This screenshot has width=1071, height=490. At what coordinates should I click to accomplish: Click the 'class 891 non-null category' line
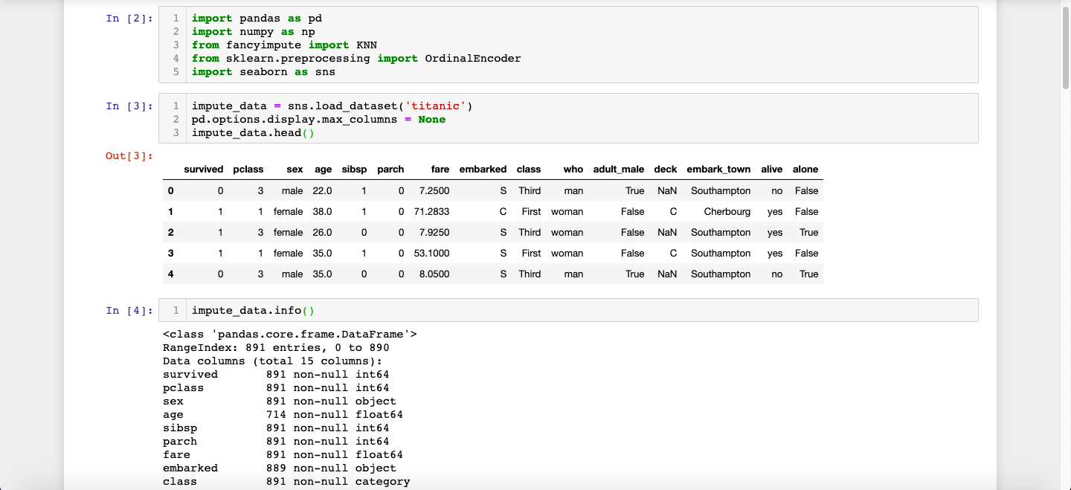point(286,481)
